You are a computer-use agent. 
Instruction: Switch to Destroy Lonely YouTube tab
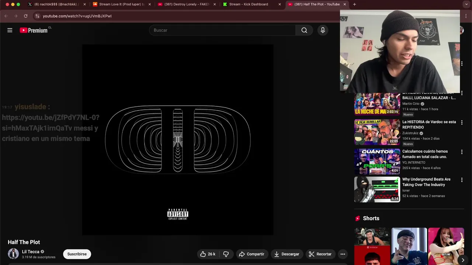[x=187, y=4]
